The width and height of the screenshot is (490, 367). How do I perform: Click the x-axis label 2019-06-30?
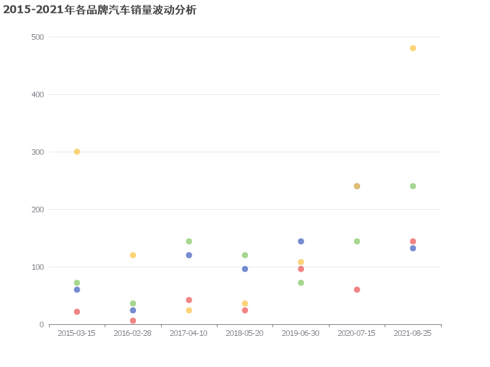coord(301,333)
